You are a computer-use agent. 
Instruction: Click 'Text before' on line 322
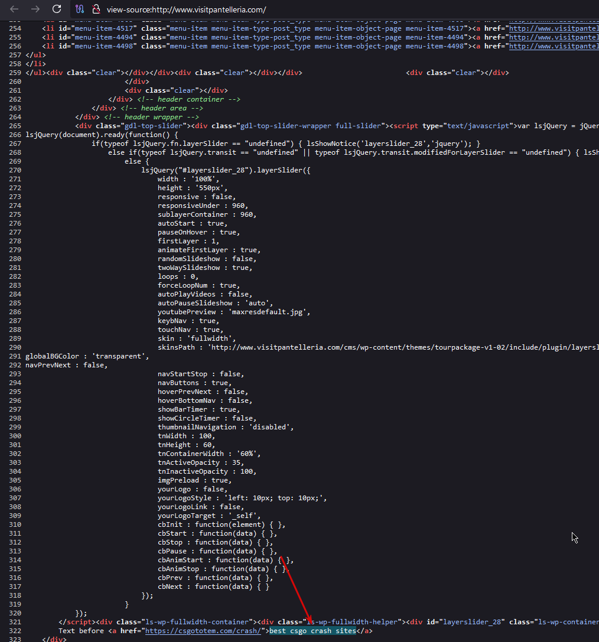81,631
